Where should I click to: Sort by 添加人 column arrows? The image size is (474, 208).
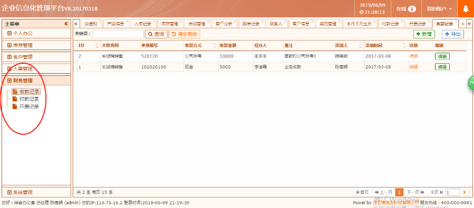360,46
